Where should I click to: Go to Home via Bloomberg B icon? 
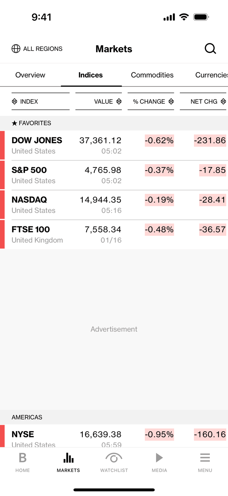coord(22,458)
